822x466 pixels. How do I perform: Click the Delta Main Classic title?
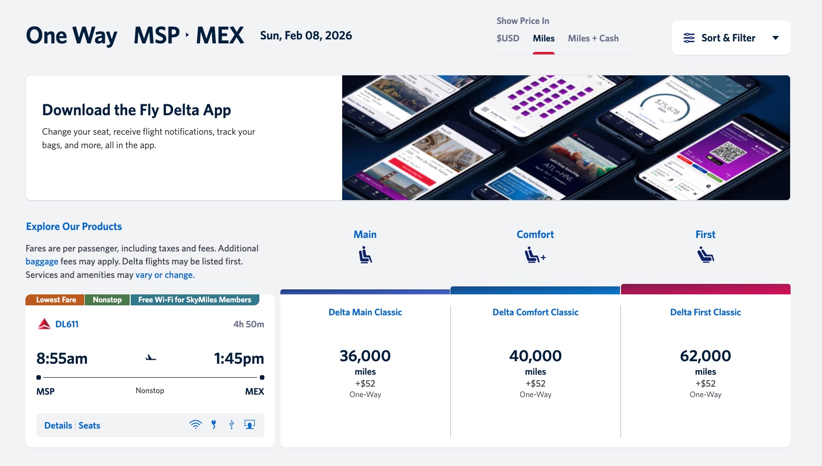pos(365,312)
